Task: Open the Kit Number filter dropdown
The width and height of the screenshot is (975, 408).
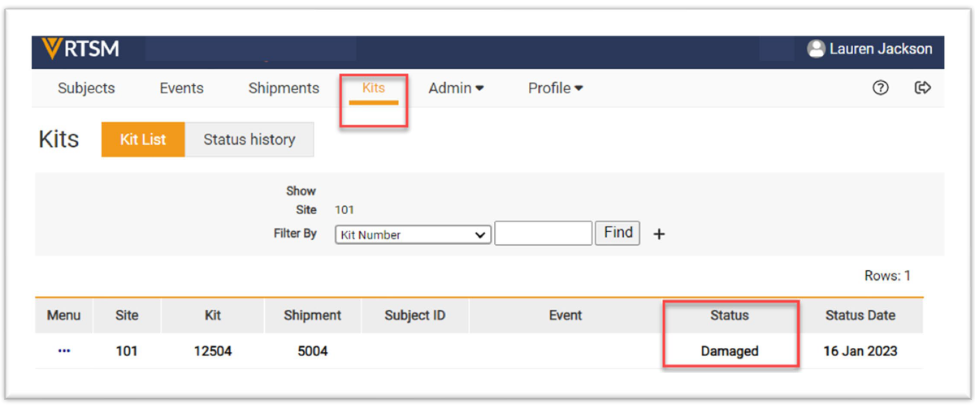Action: point(413,234)
